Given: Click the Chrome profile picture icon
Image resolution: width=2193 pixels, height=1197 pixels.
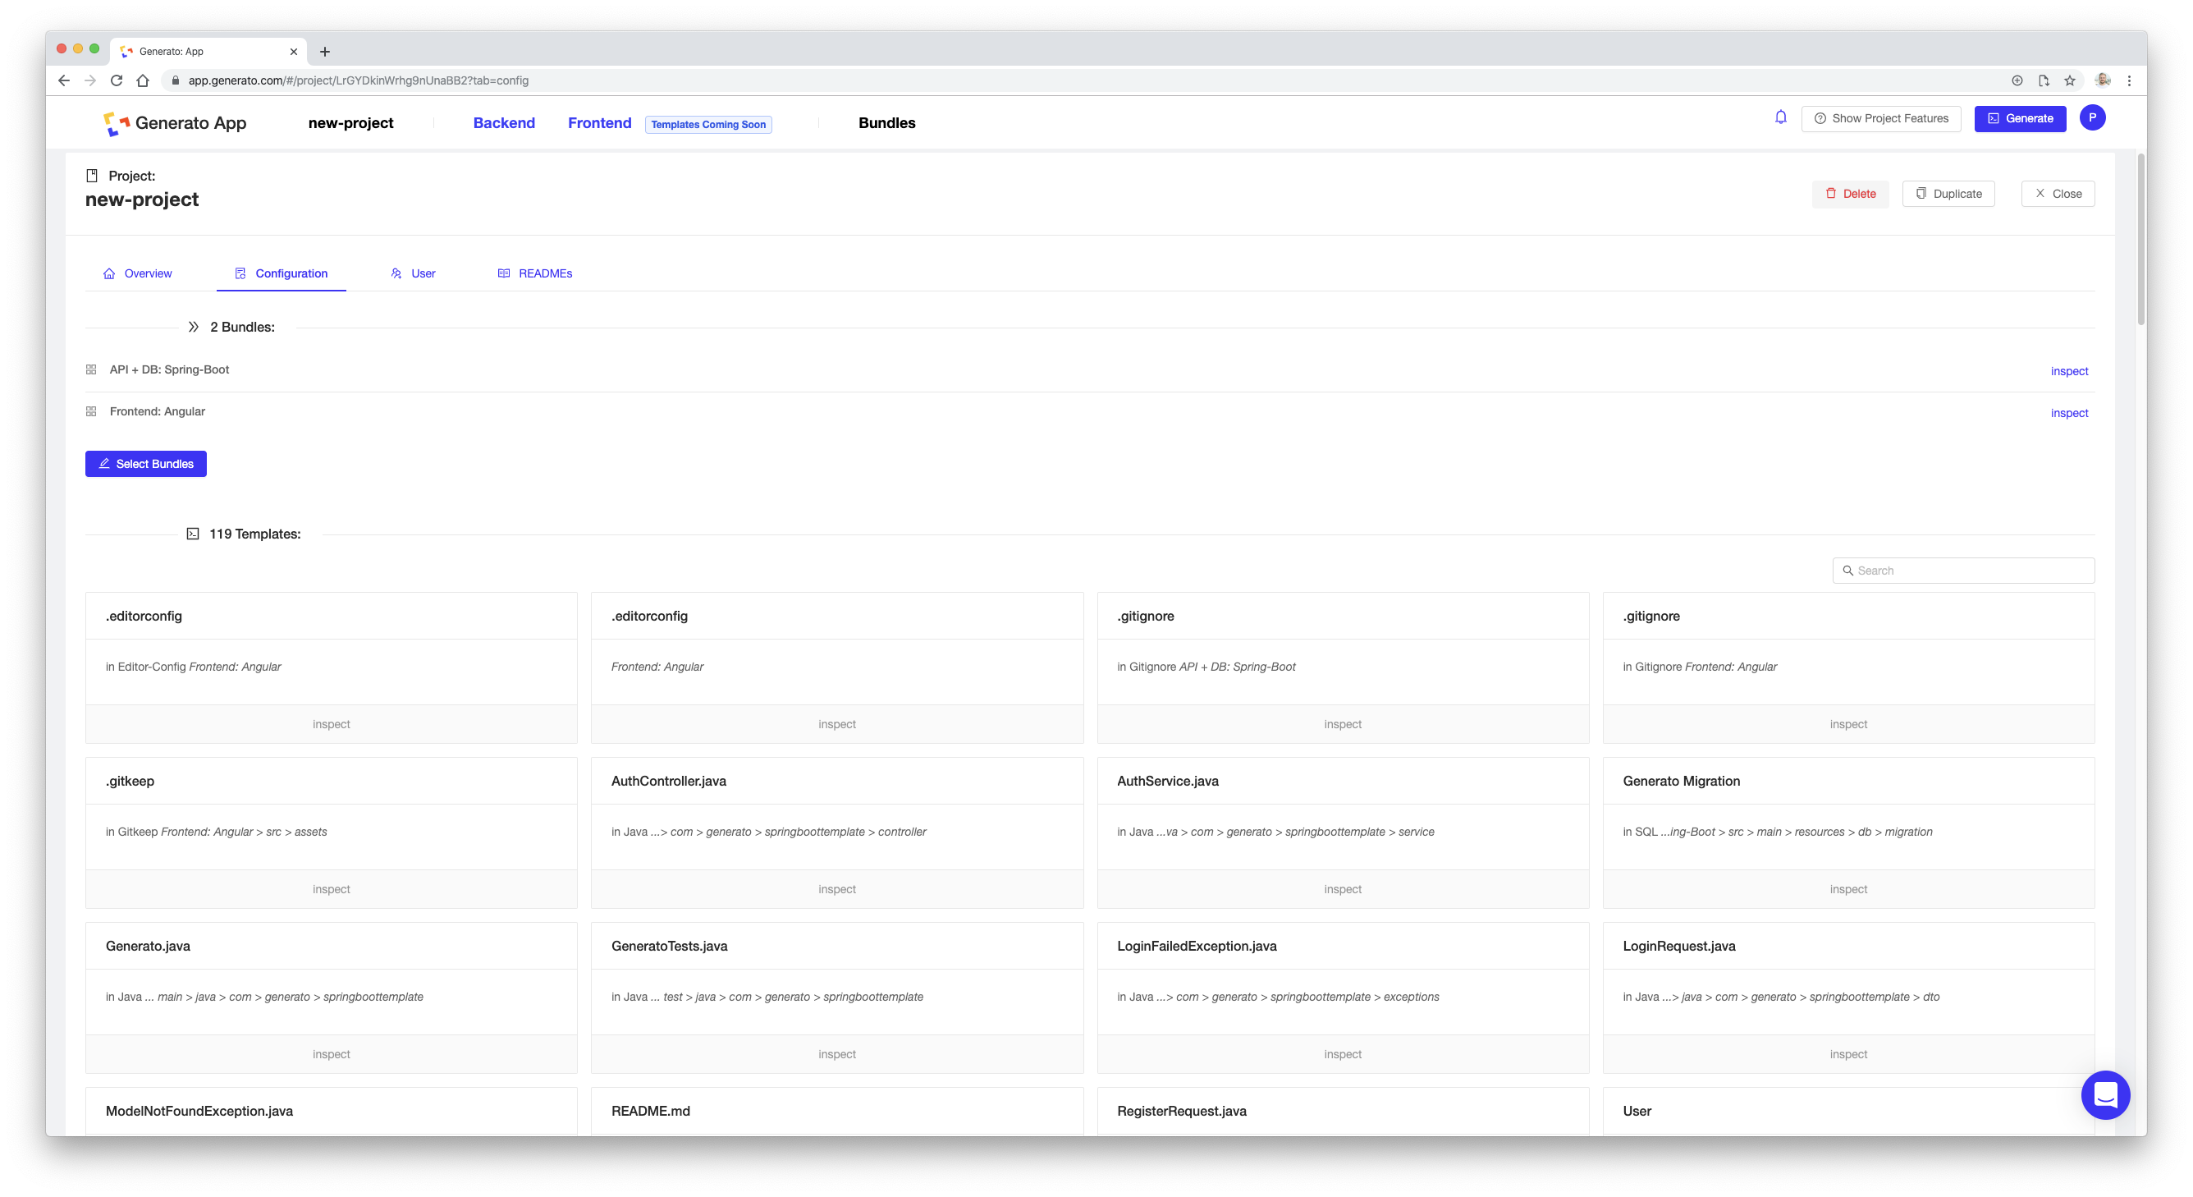Looking at the screenshot, I should [2102, 80].
